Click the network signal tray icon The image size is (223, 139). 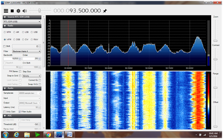[205, 135]
